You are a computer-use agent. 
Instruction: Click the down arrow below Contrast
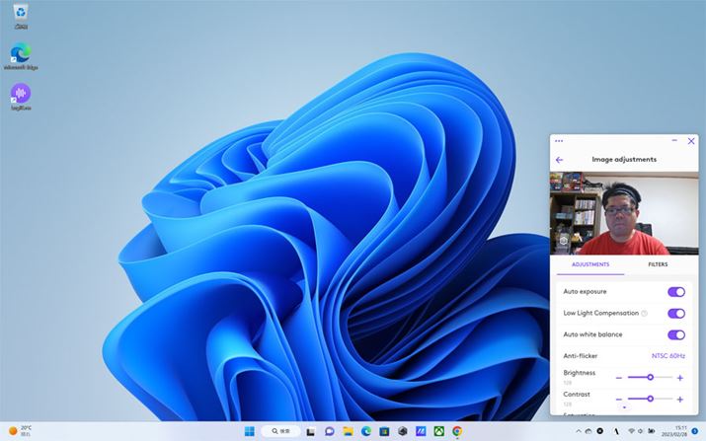(623, 406)
